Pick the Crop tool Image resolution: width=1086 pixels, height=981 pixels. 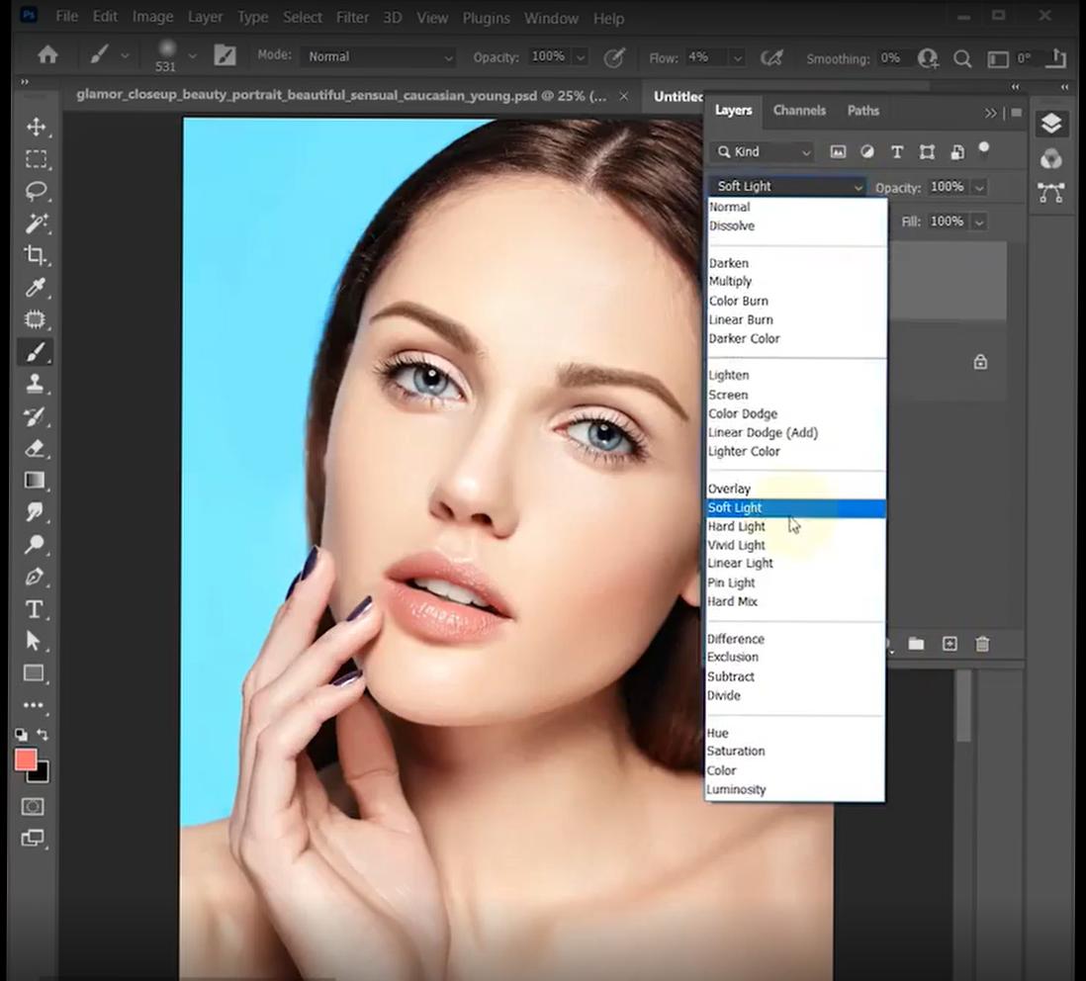(37, 255)
